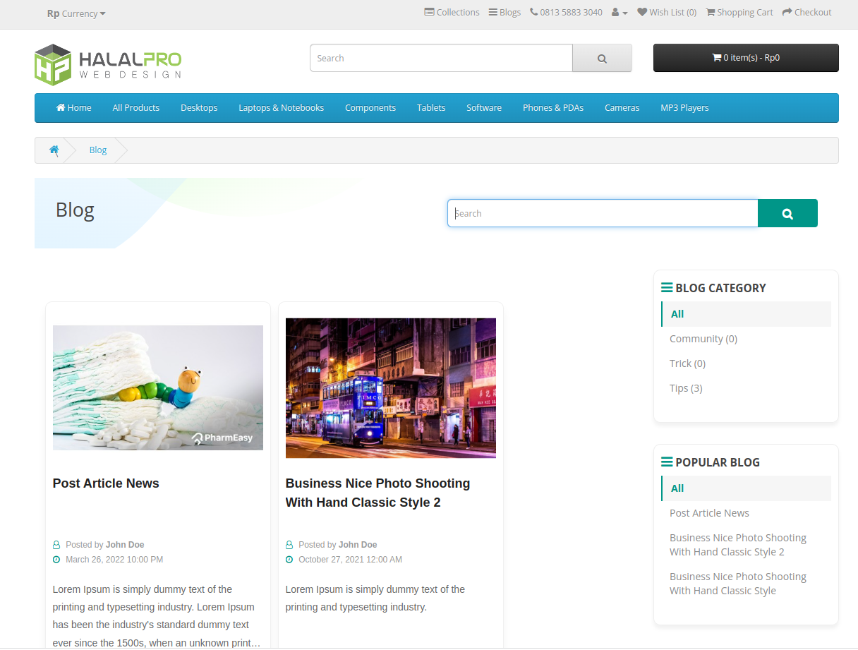Select Phones & PDAs in navigation bar
The height and width of the screenshot is (650, 858).
tap(552, 108)
